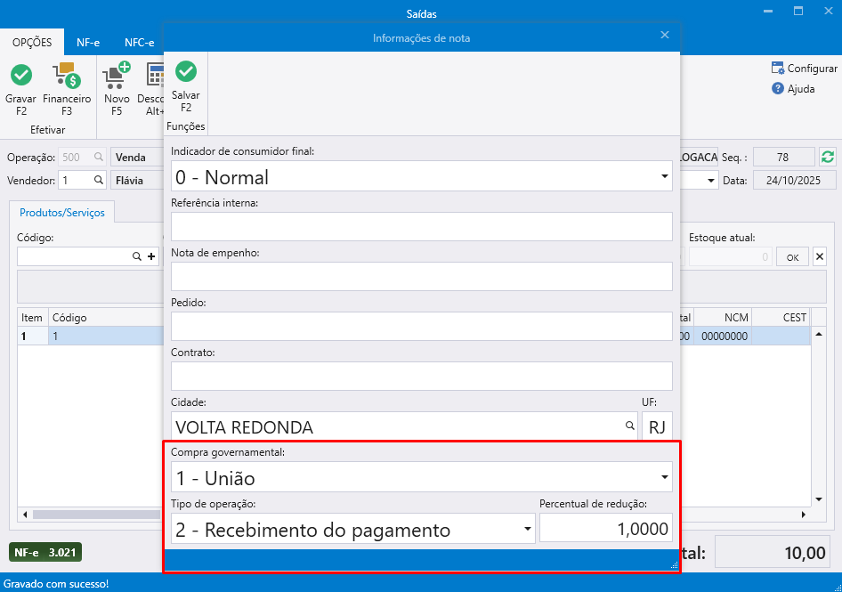Click the UF field showing RJ
This screenshot has width=842, height=592.
tap(657, 426)
